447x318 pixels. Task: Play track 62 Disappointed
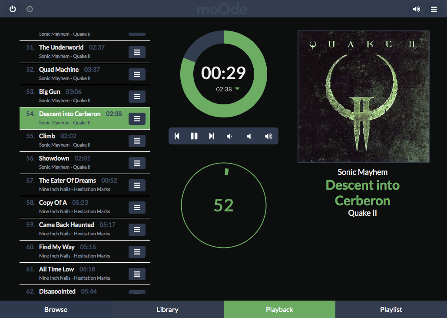(x=85, y=289)
